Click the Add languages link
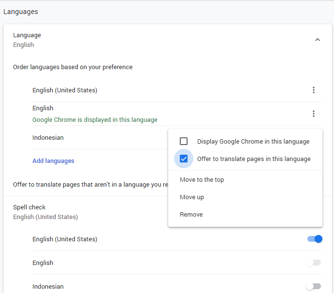This screenshot has height=293, width=334. 53,161
